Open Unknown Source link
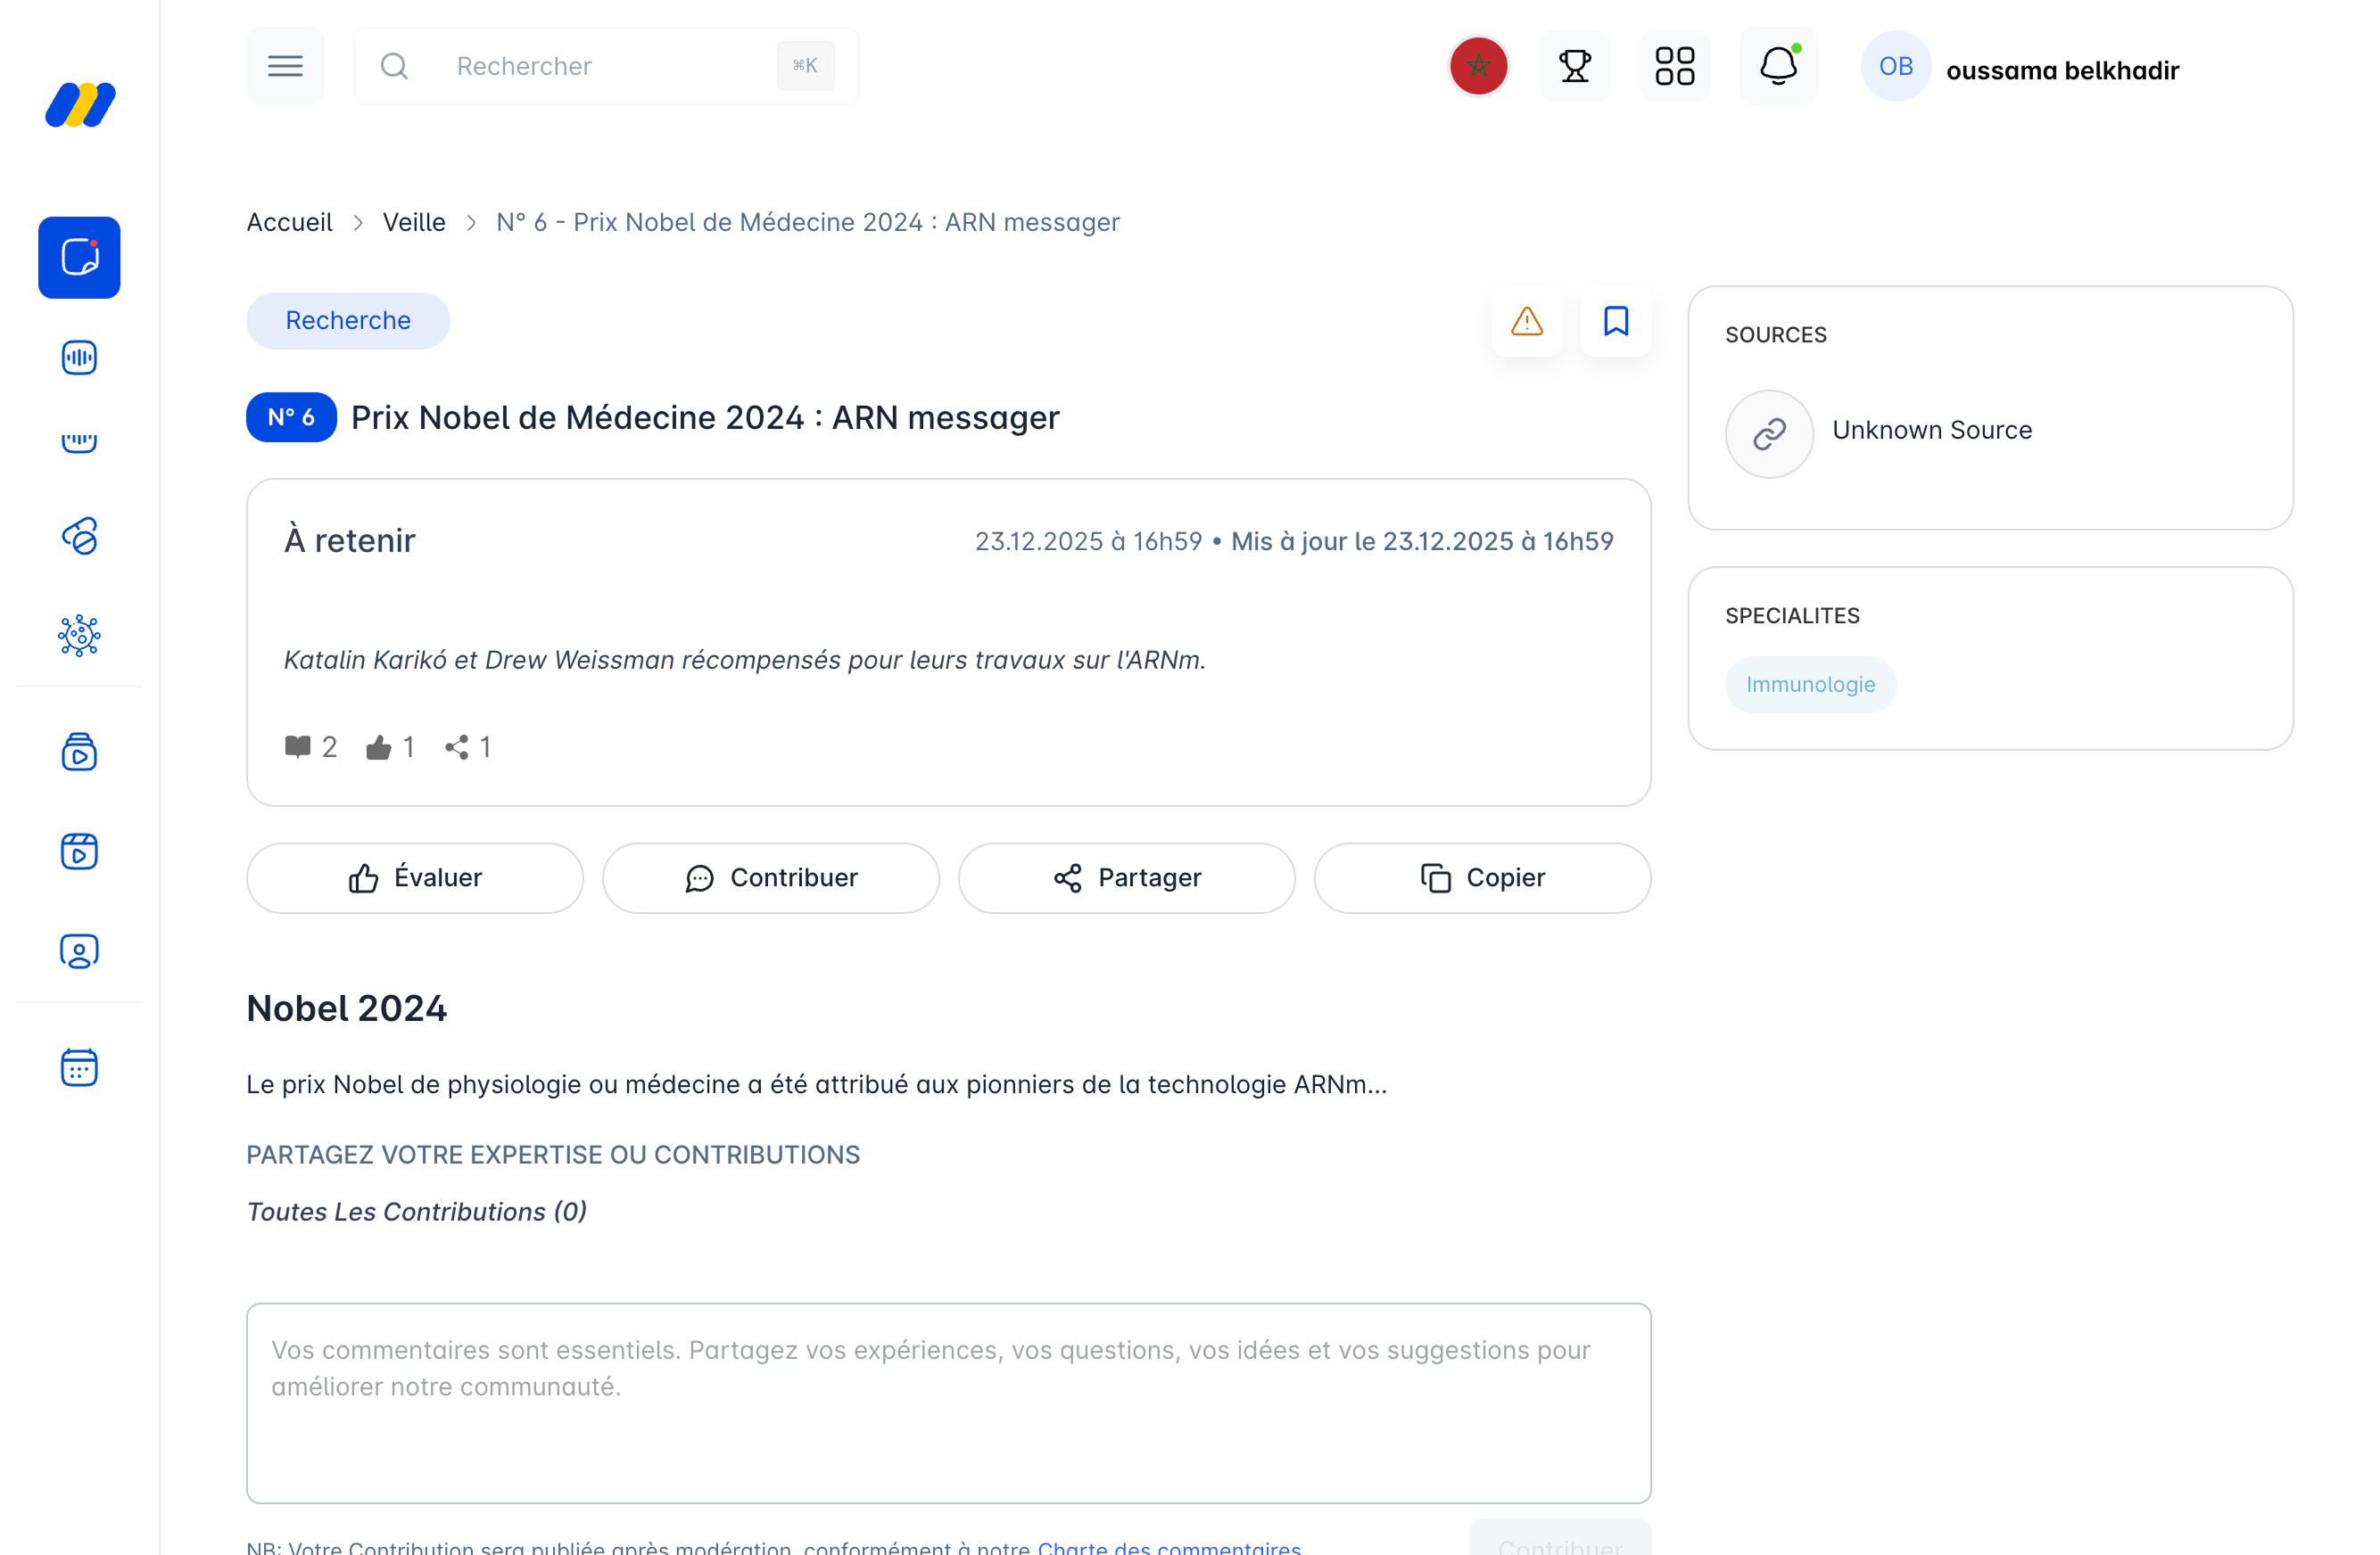 (1930, 431)
